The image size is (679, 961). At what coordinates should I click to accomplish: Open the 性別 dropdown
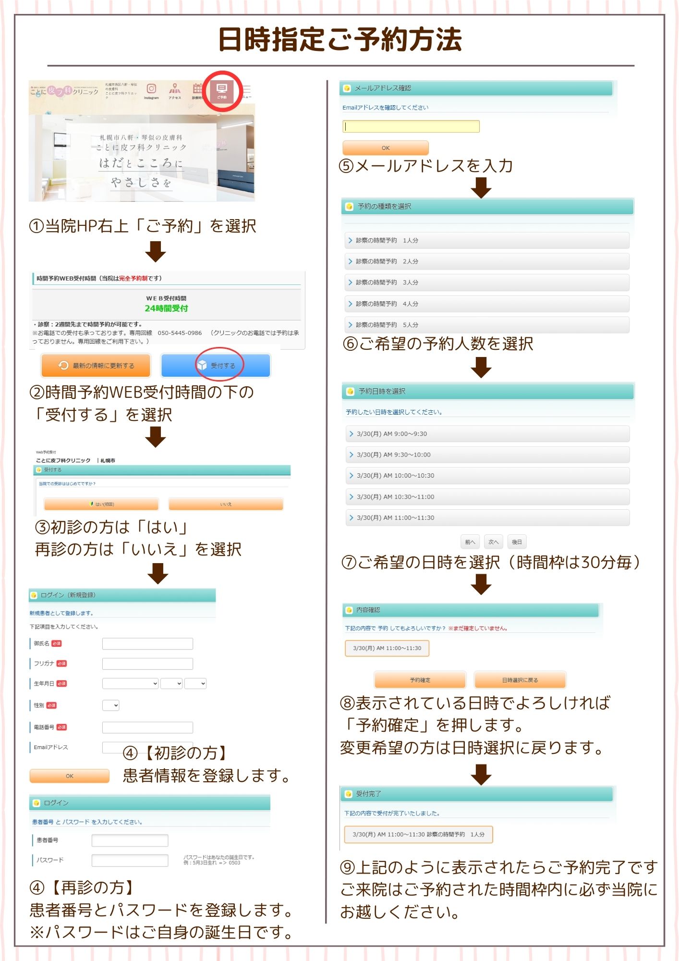(x=110, y=705)
